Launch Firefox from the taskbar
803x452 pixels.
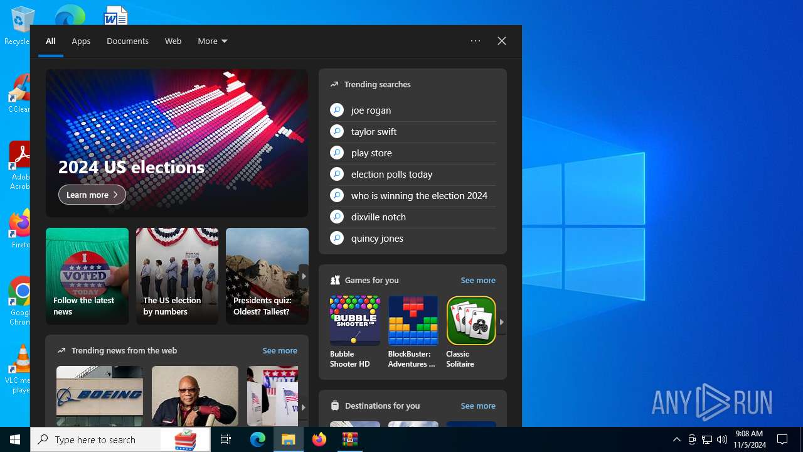click(x=319, y=439)
